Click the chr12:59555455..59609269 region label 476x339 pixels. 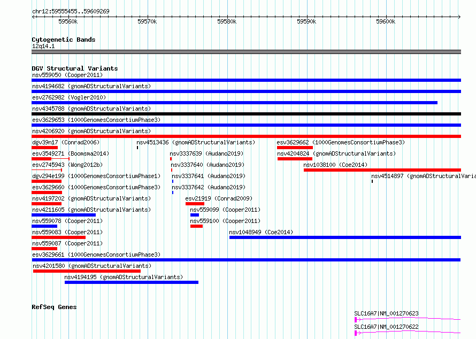coord(71,11)
